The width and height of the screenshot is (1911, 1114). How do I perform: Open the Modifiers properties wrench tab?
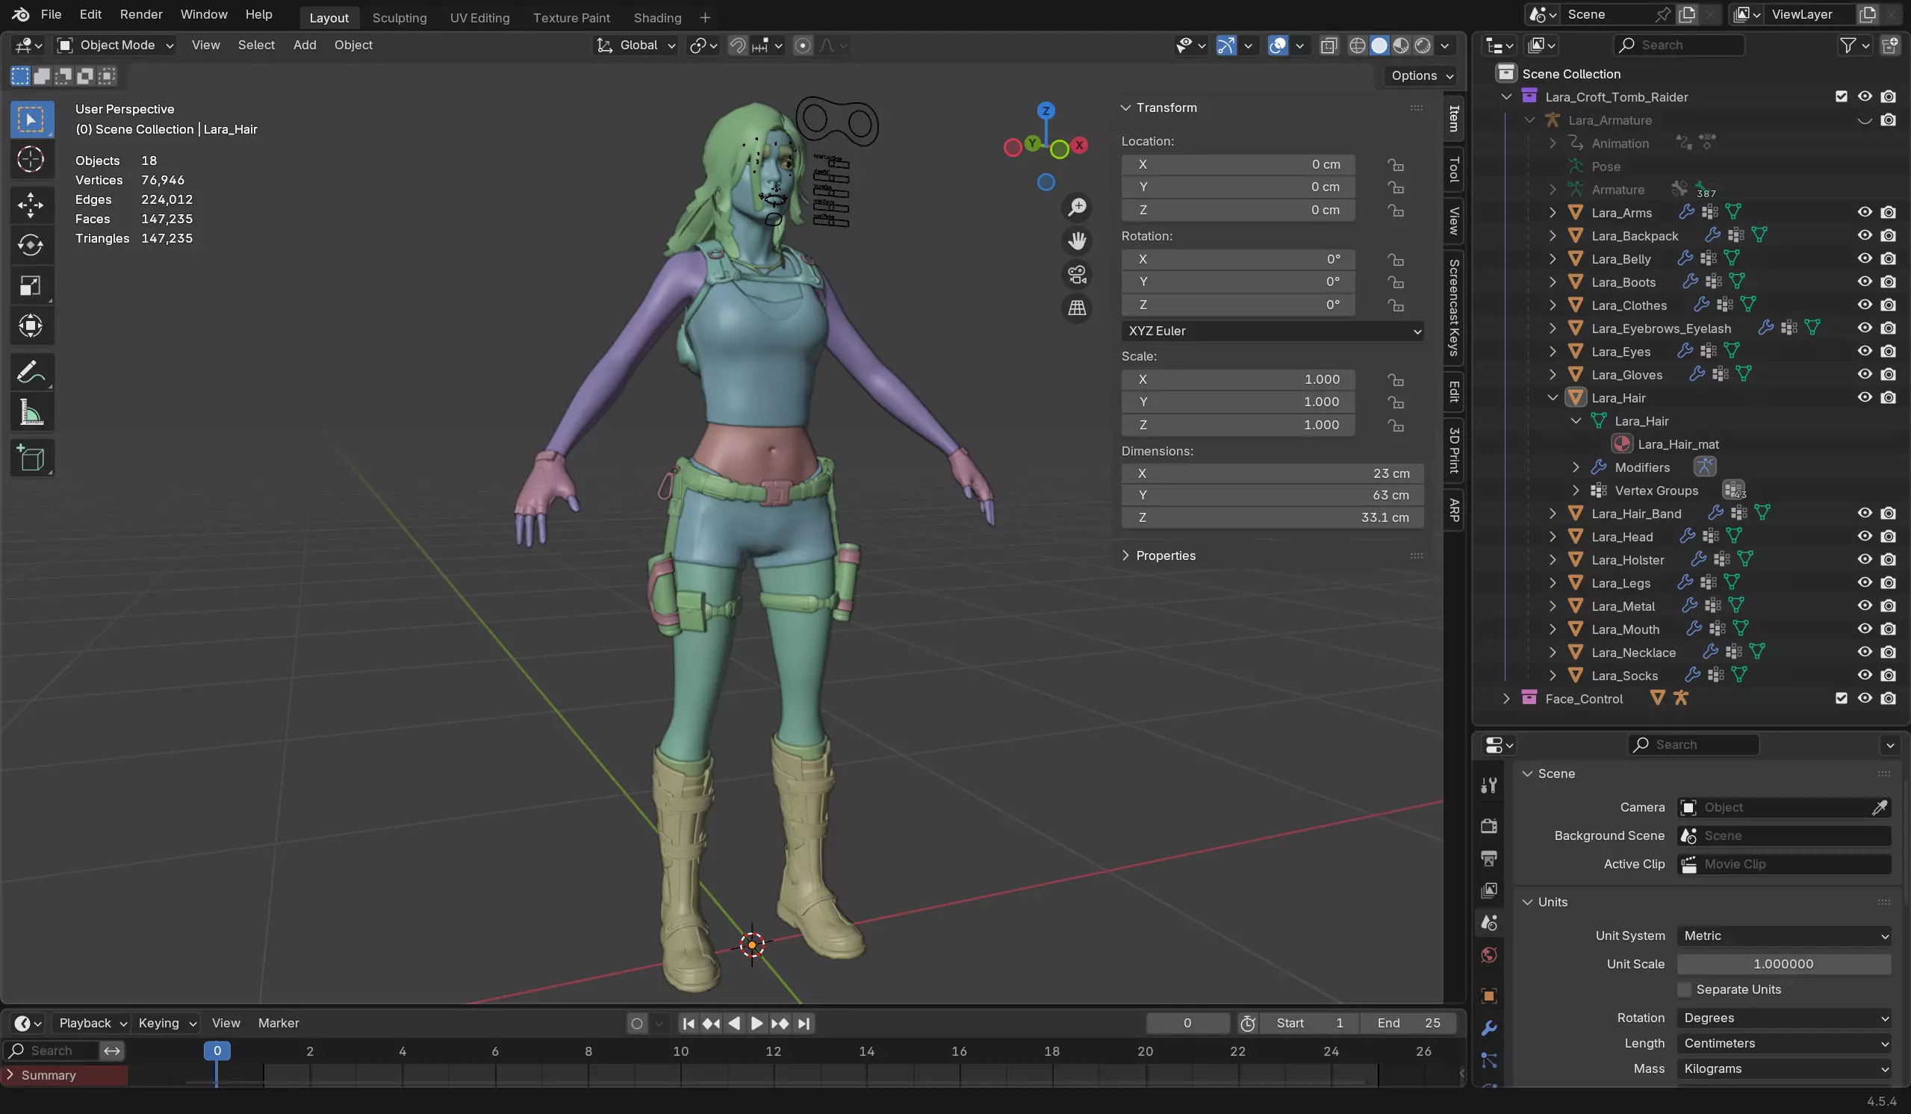(x=1489, y=1028)
